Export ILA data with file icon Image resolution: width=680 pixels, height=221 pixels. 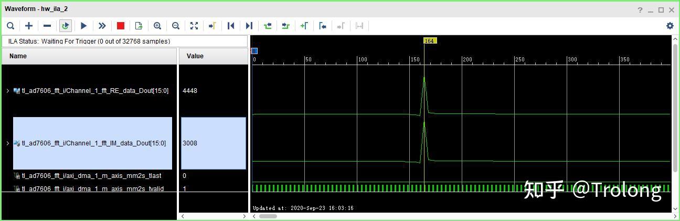pos(139,26)
